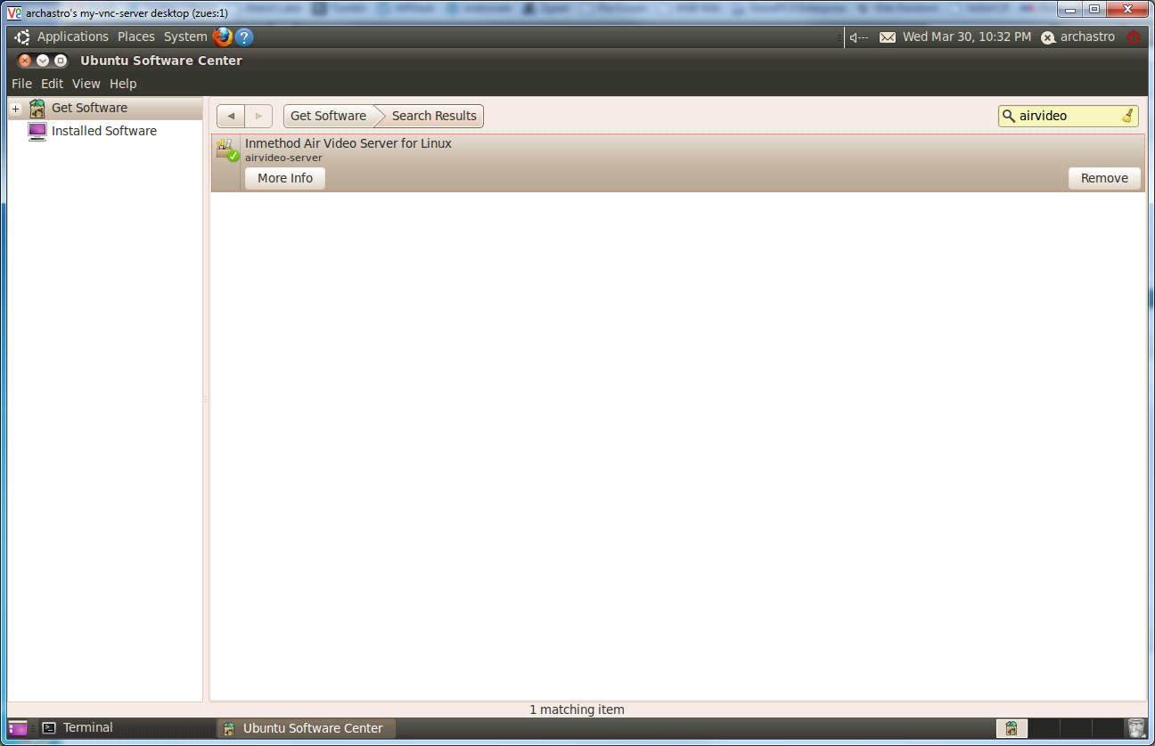Click into the airvideo search field

point(1065,116)
